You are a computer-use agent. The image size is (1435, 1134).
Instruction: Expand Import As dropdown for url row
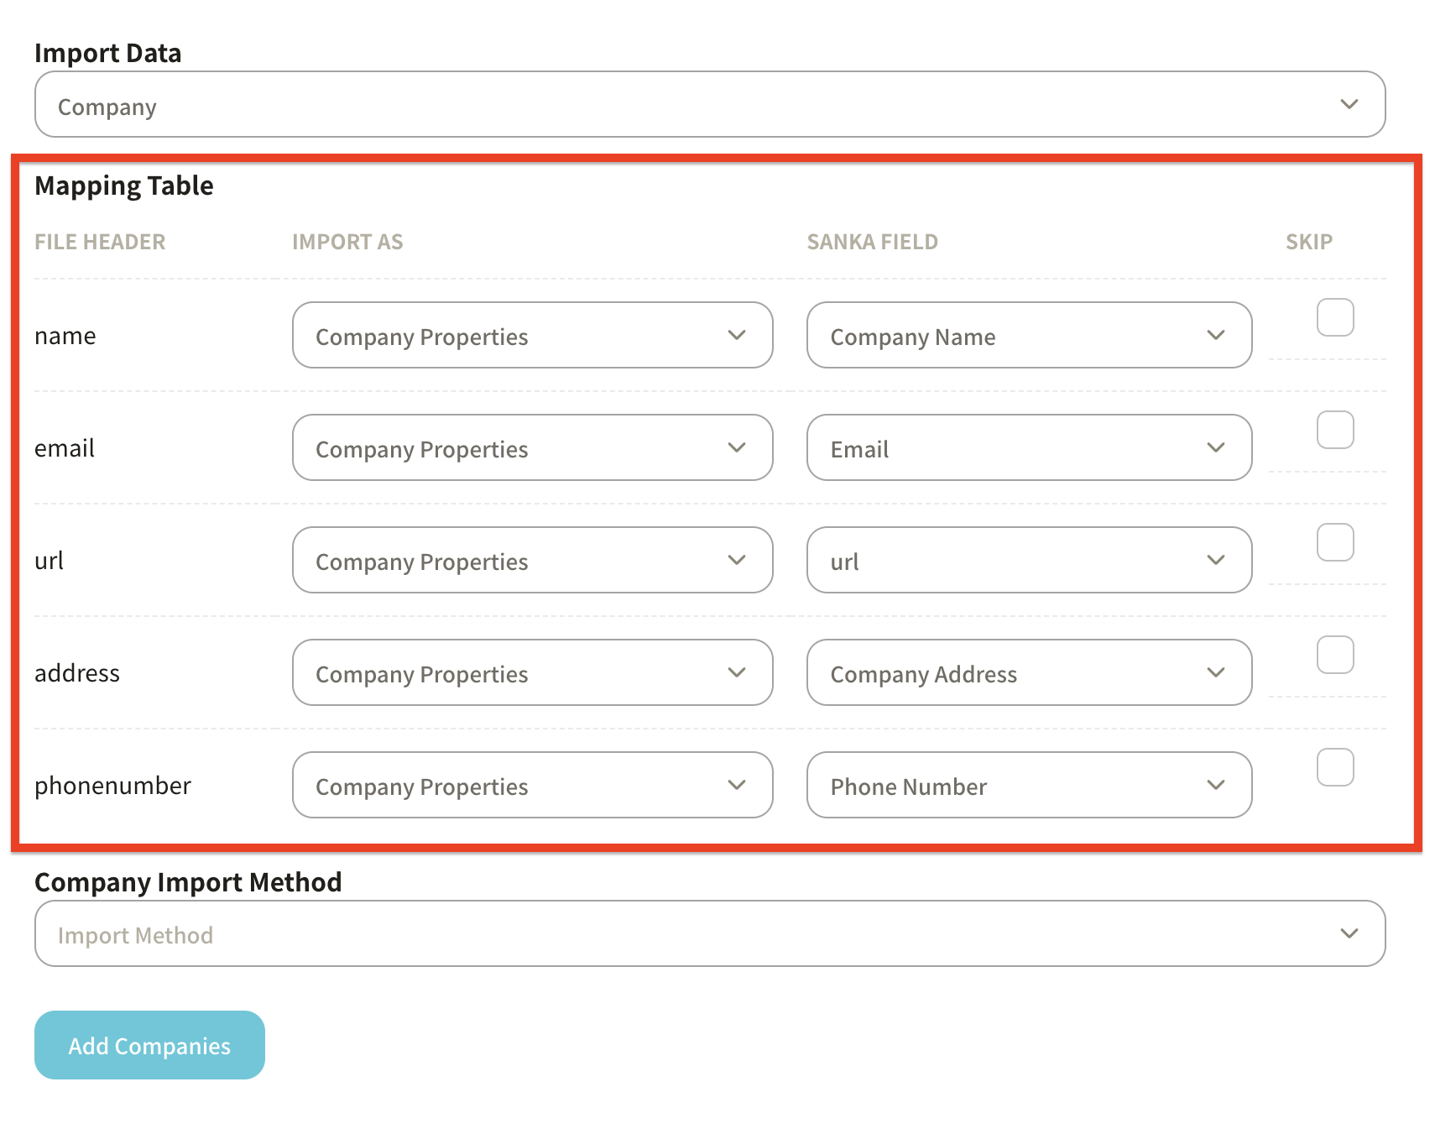pyautogui.click(x=532, y=560)
